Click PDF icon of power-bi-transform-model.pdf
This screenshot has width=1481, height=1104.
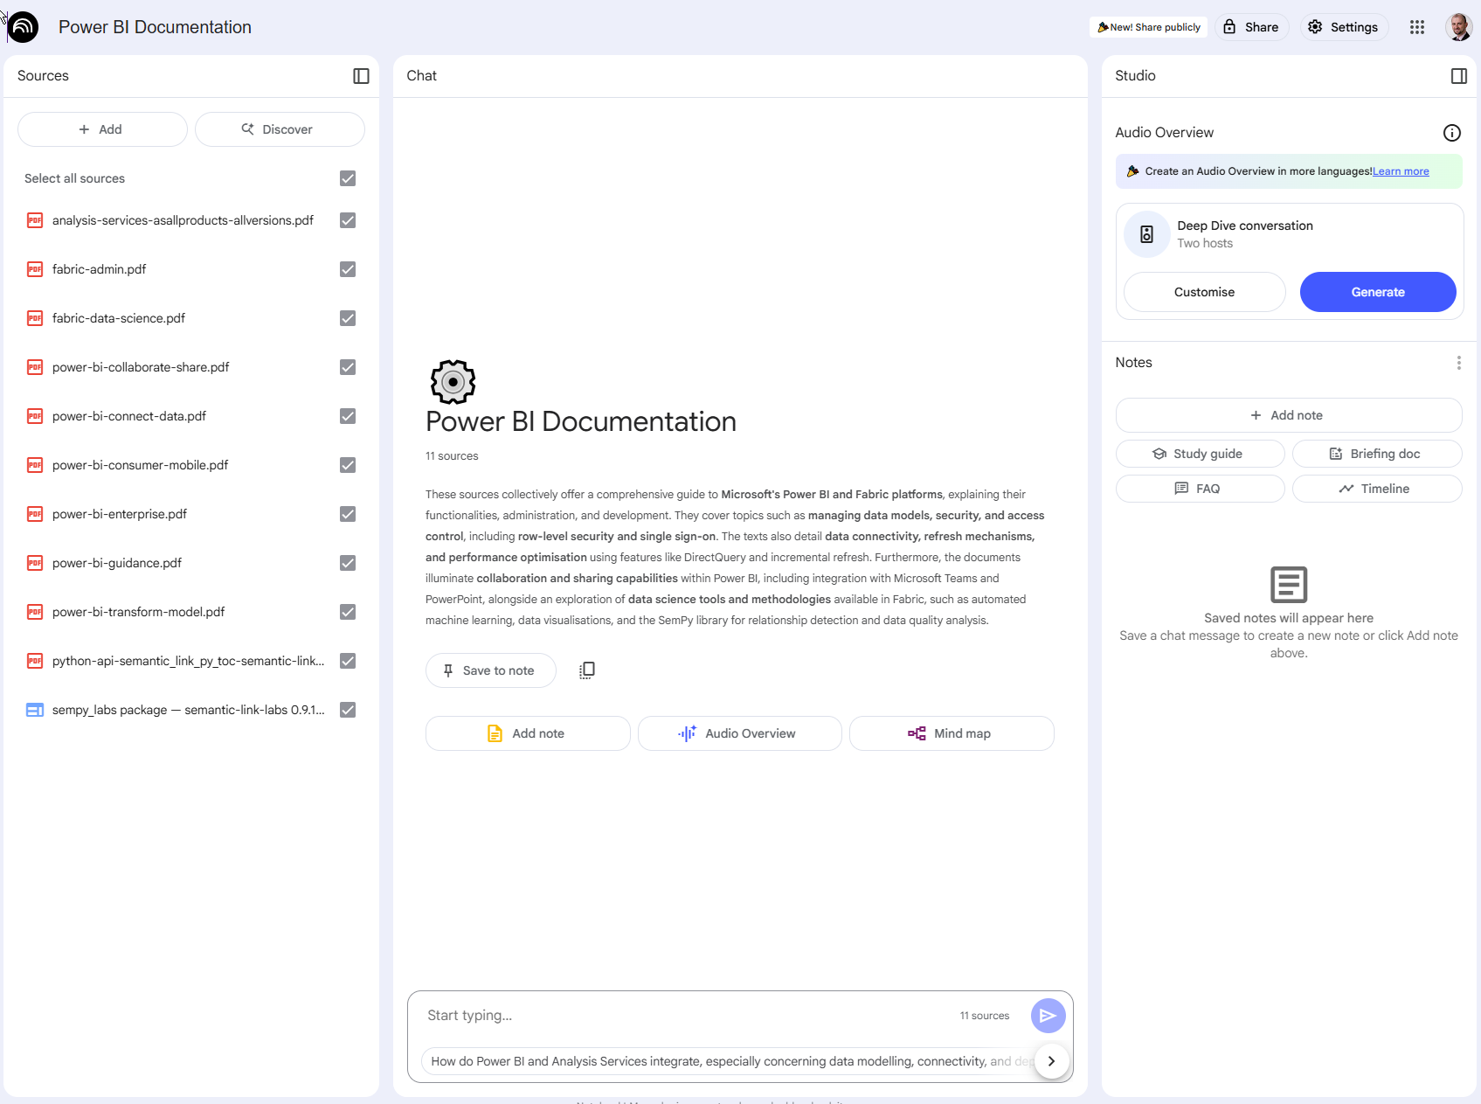[x=35, y=612]
